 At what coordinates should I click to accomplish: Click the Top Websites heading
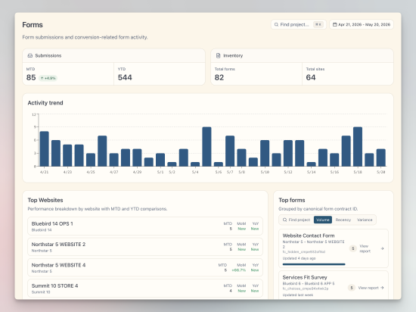[x=45, y=200]
